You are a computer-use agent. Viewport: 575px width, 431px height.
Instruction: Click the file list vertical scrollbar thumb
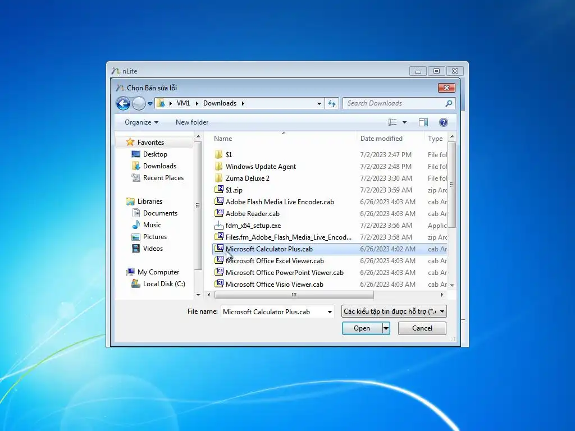452,184
